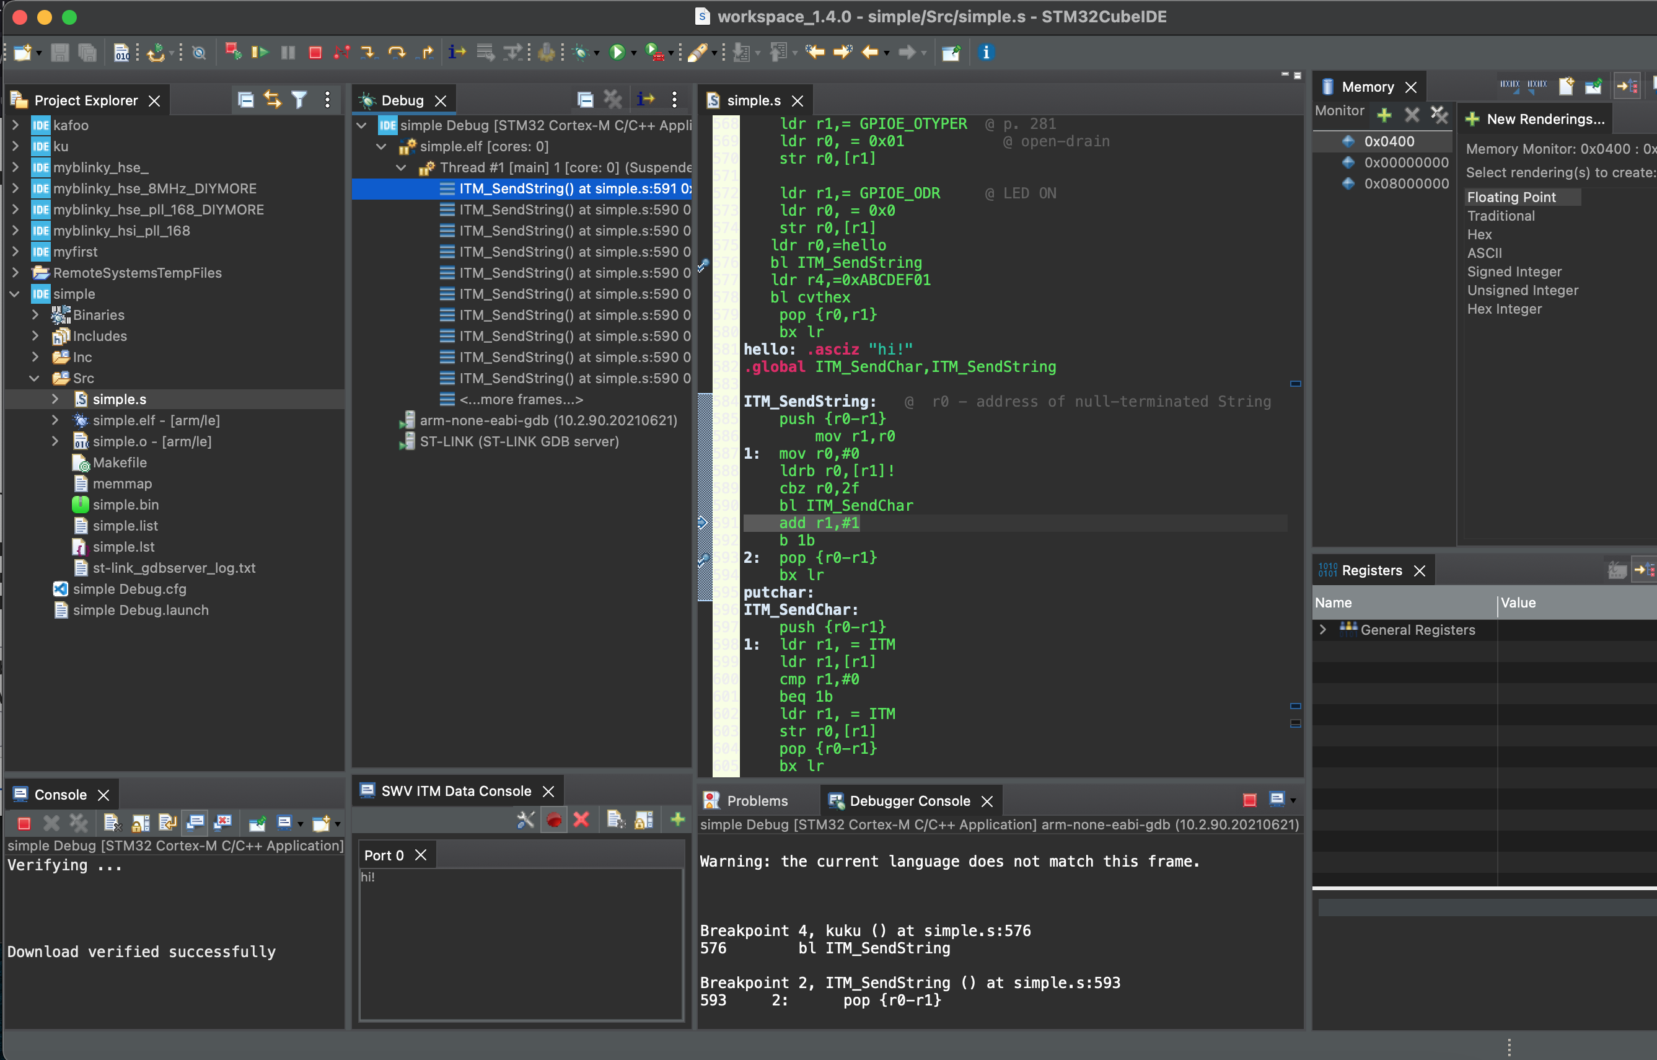
Task: Add a port with the SWV console green plus
Action: pyautogui.click(x=677, y=819)
